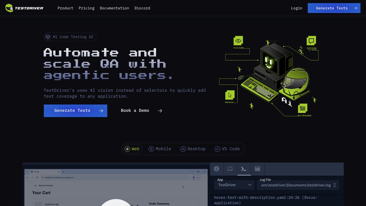Switch to the terminal prompt icon tab

click(x=244, y=169)
